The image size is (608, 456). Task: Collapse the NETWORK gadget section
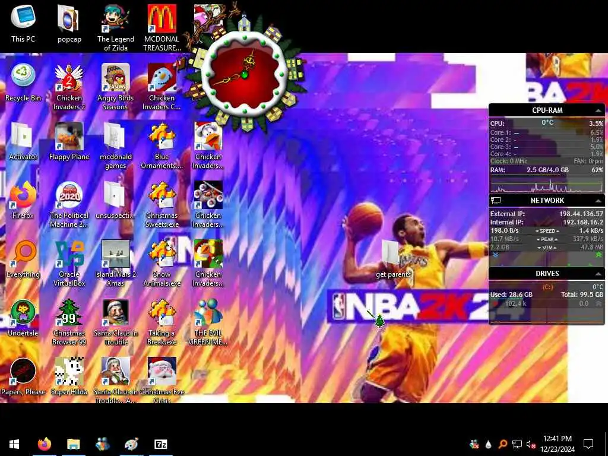point(598,201)
